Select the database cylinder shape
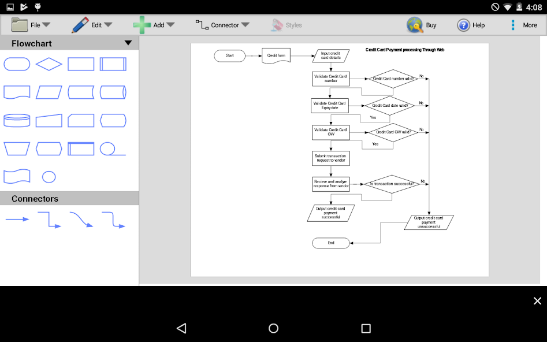 (x=17, y=121)
